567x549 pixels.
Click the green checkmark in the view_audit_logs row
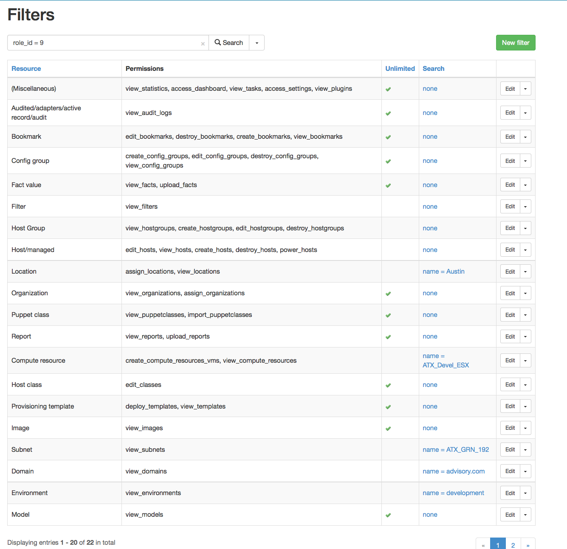[388, 113]
